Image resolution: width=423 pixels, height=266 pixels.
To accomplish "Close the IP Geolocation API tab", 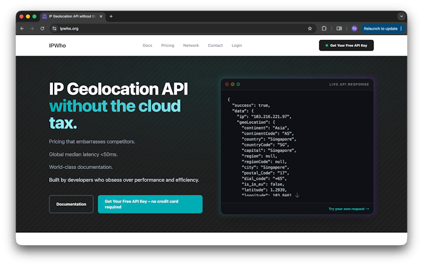I will click(102, 16).
